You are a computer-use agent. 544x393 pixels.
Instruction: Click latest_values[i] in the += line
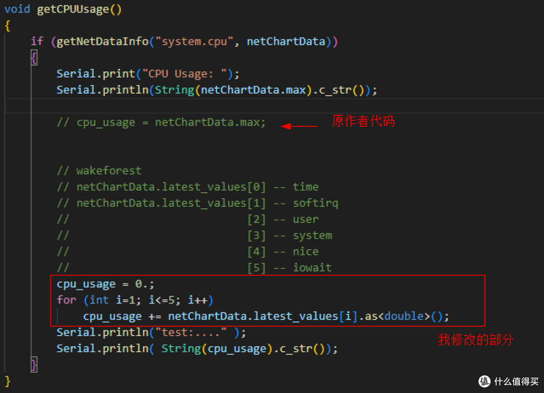point(305,317)
